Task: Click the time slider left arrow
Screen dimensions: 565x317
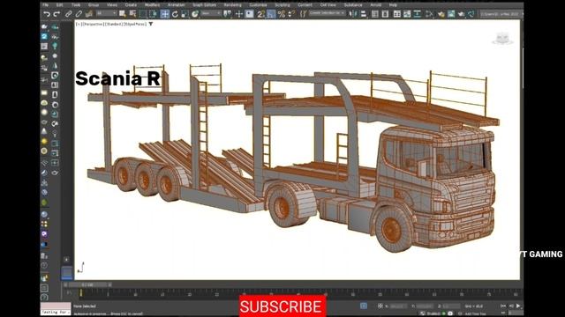Action: (65, 284)
